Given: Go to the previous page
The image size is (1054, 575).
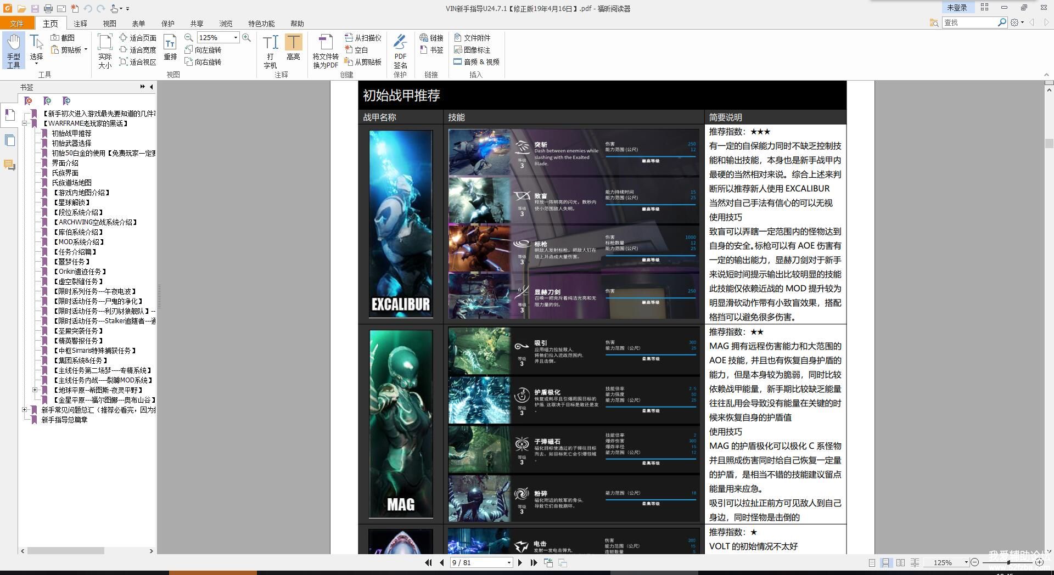Looking at the screenshot, I should tap(442, 562).
